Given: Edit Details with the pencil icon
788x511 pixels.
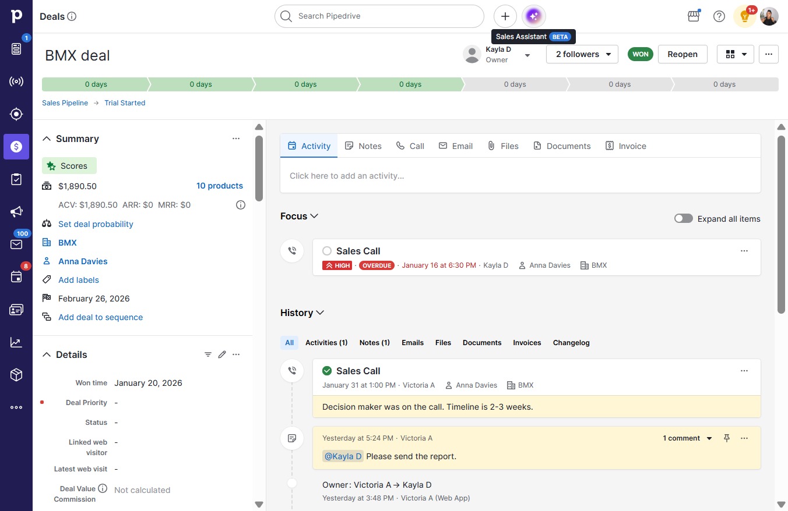Looking at the screenshot, I should 222,354.
